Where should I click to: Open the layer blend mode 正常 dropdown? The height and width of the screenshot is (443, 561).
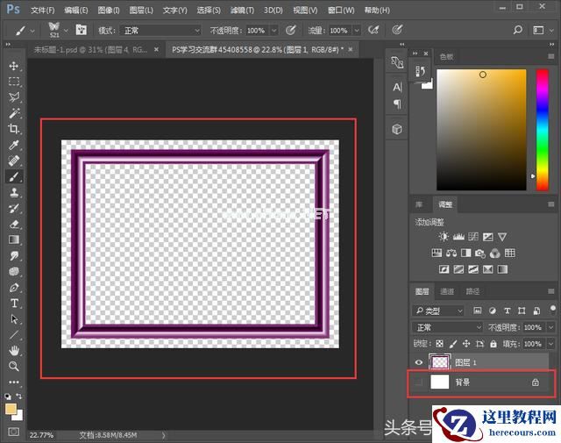click(x=449, y=327)
